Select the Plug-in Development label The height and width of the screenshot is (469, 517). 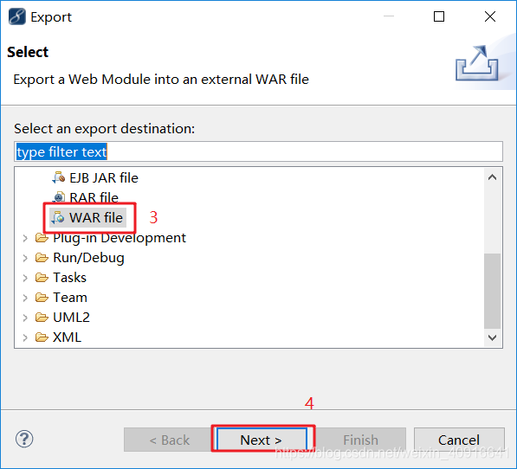click(120, 238)
